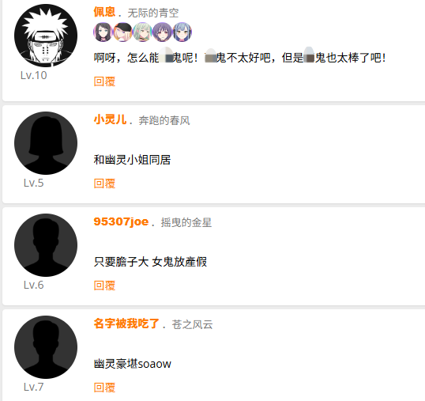
Task: Open 佩恩's Naruto-style profile avatar
Action: pyautogui.click(x=46, y=36)
